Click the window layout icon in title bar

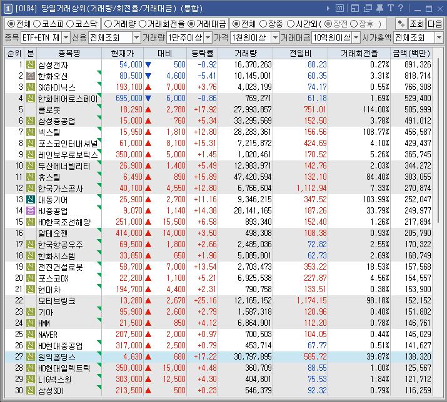pyautogui.click(x=355, y=9)
